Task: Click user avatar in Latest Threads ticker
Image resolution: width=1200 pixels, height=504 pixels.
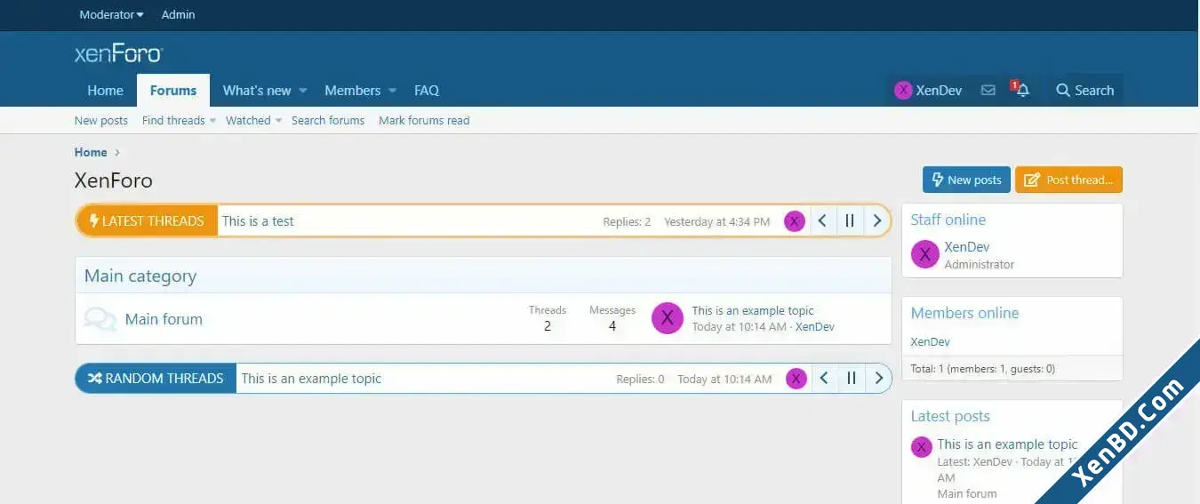Action: [795, 221]
